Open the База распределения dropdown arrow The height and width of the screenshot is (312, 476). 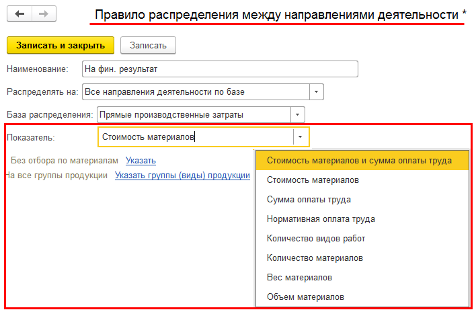point(297,115)
